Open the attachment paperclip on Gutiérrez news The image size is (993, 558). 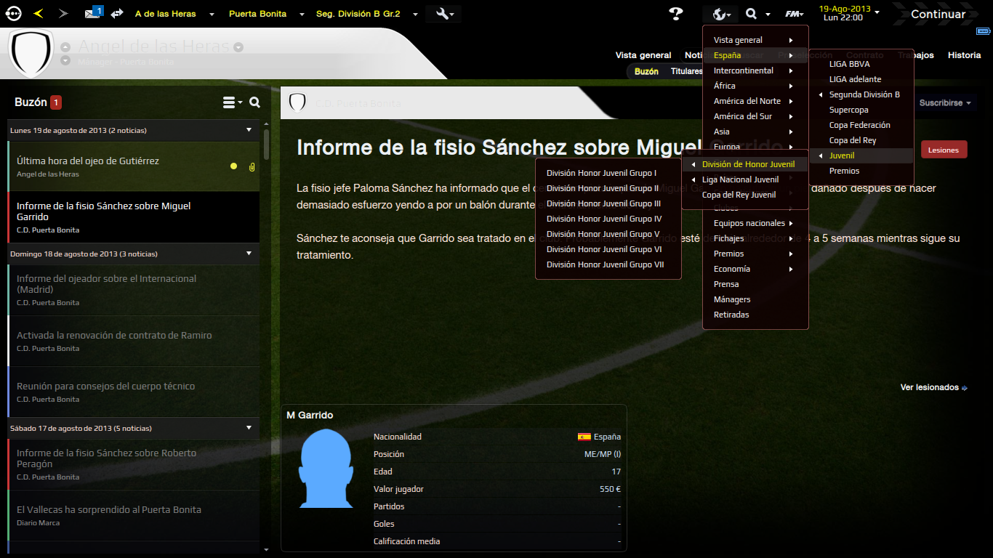click(x=252, y=167)
